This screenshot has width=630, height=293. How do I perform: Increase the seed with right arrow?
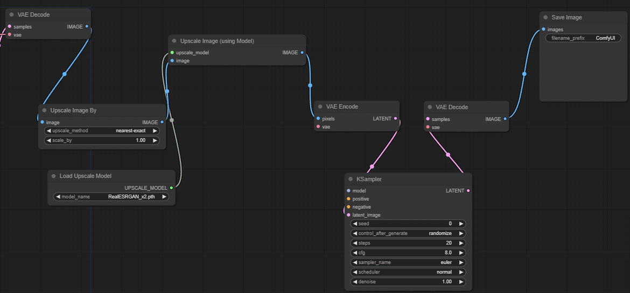pyautogui.click(x=461, y=224)
